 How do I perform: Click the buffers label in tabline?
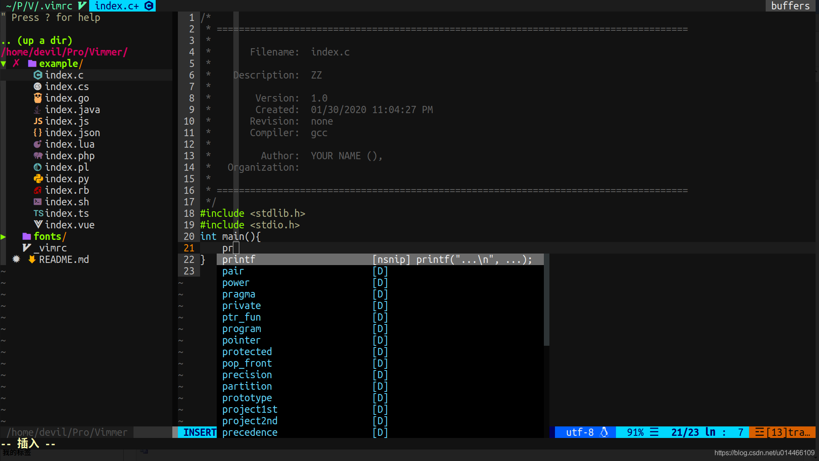pyautogui.click(x=790, y=6)
